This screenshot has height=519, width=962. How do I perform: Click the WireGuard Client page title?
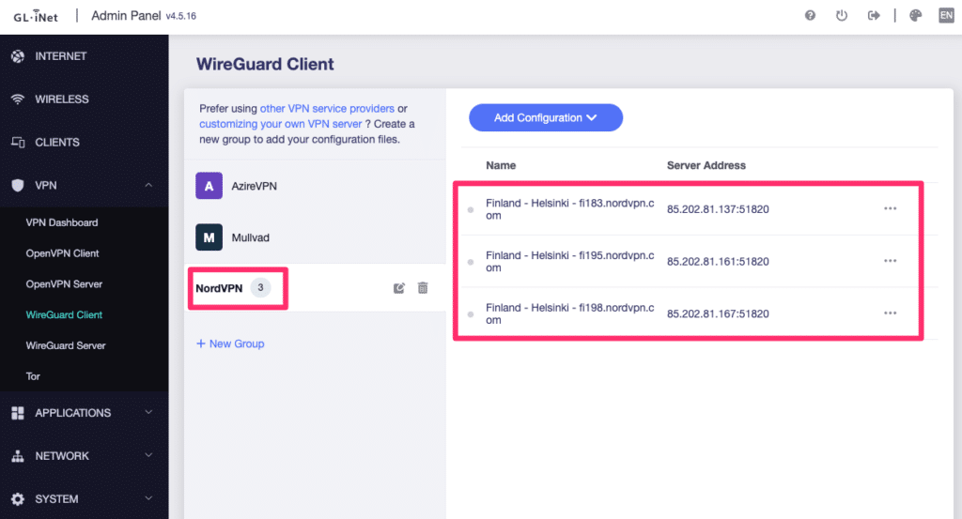coord(265,65)
